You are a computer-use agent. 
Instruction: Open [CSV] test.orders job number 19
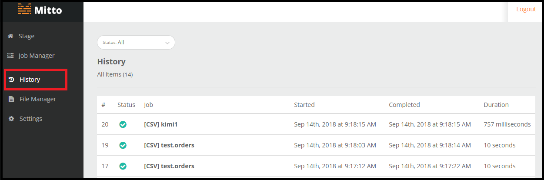(x=169, y=145)
